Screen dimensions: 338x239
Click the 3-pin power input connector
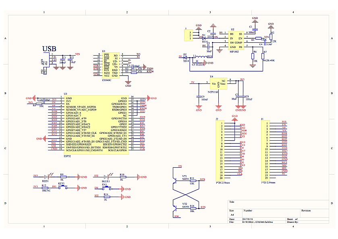(x=188, y=35)
